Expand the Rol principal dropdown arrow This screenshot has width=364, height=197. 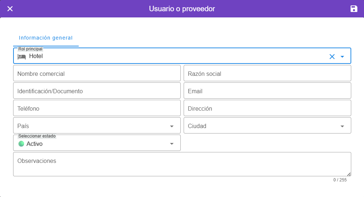342,57
